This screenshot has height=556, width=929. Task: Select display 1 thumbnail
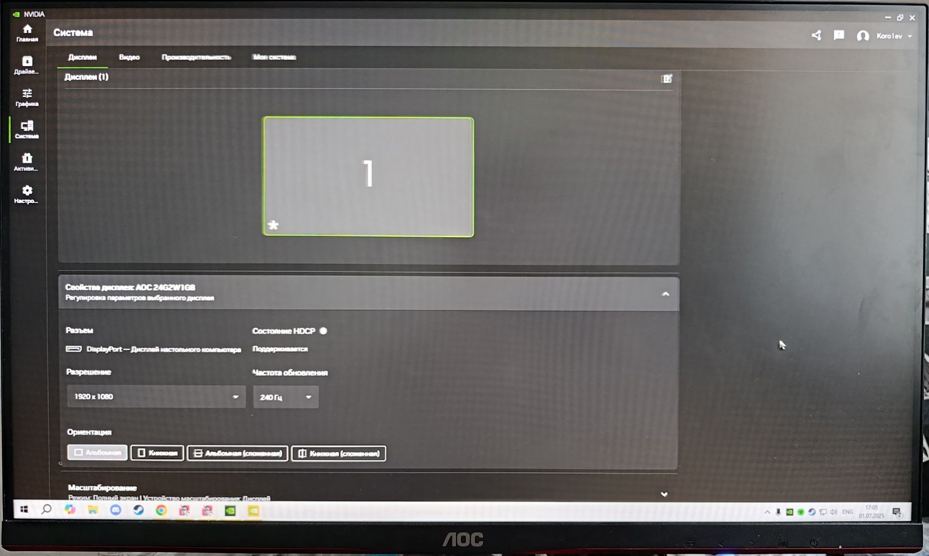tap(368, 177)
